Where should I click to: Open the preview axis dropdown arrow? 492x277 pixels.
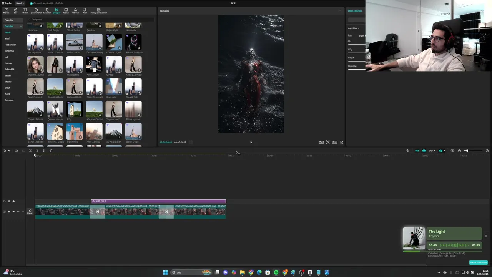click(444, 151)
